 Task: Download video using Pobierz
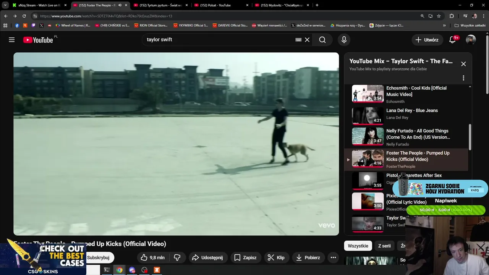pyautogui.click(x=308, y=257)
